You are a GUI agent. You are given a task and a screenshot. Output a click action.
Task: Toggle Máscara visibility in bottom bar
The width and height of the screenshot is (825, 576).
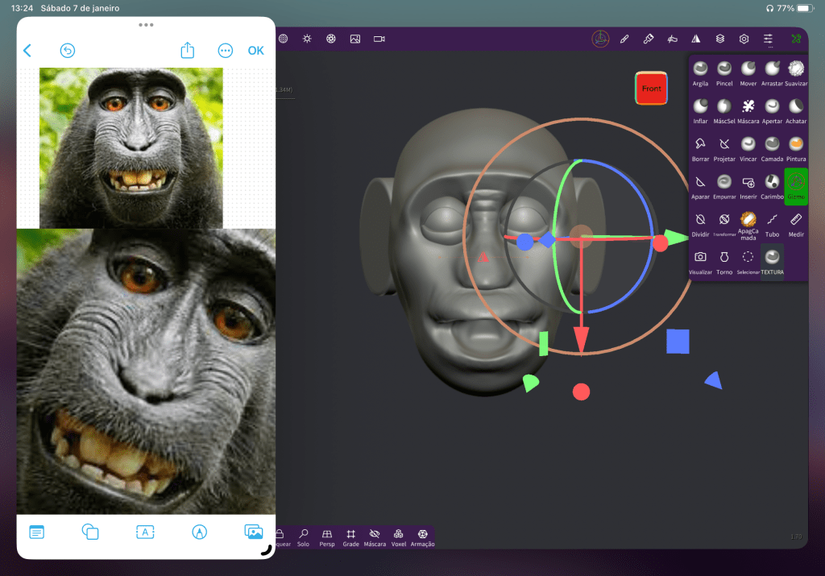(375, 537)
